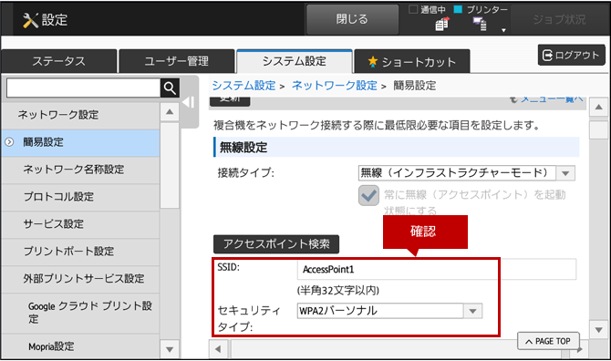Follow the システム設定 breadcrumb link
Screen dimensions: 611x361
243,86
